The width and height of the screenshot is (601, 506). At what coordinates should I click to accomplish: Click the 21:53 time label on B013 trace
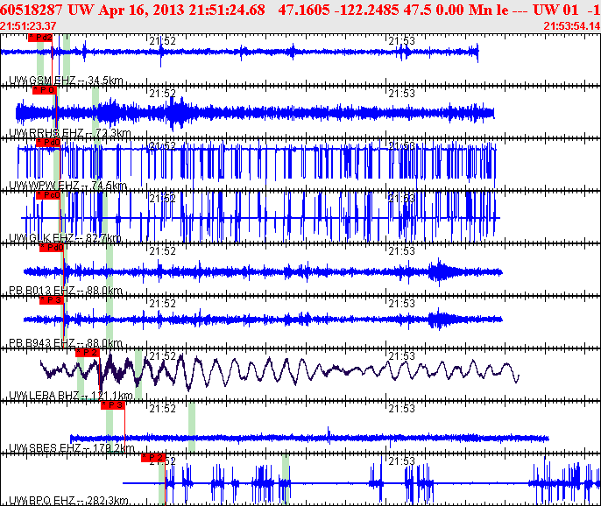point(401,251)
